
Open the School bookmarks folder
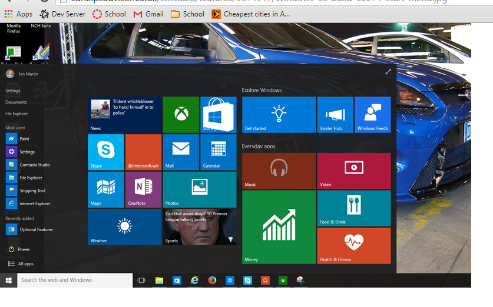point(187,14)
